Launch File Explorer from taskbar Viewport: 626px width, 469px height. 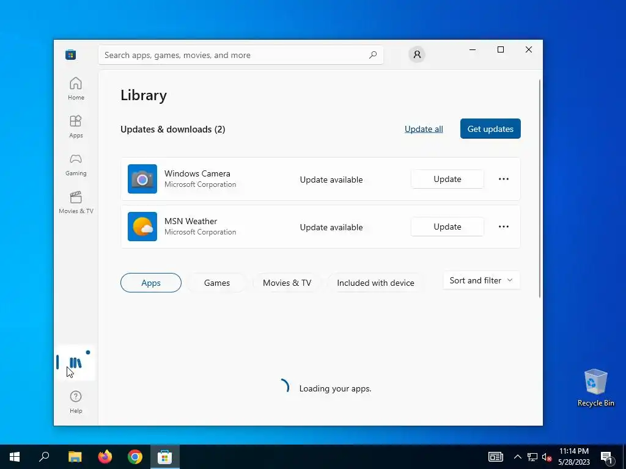(75, 457)
